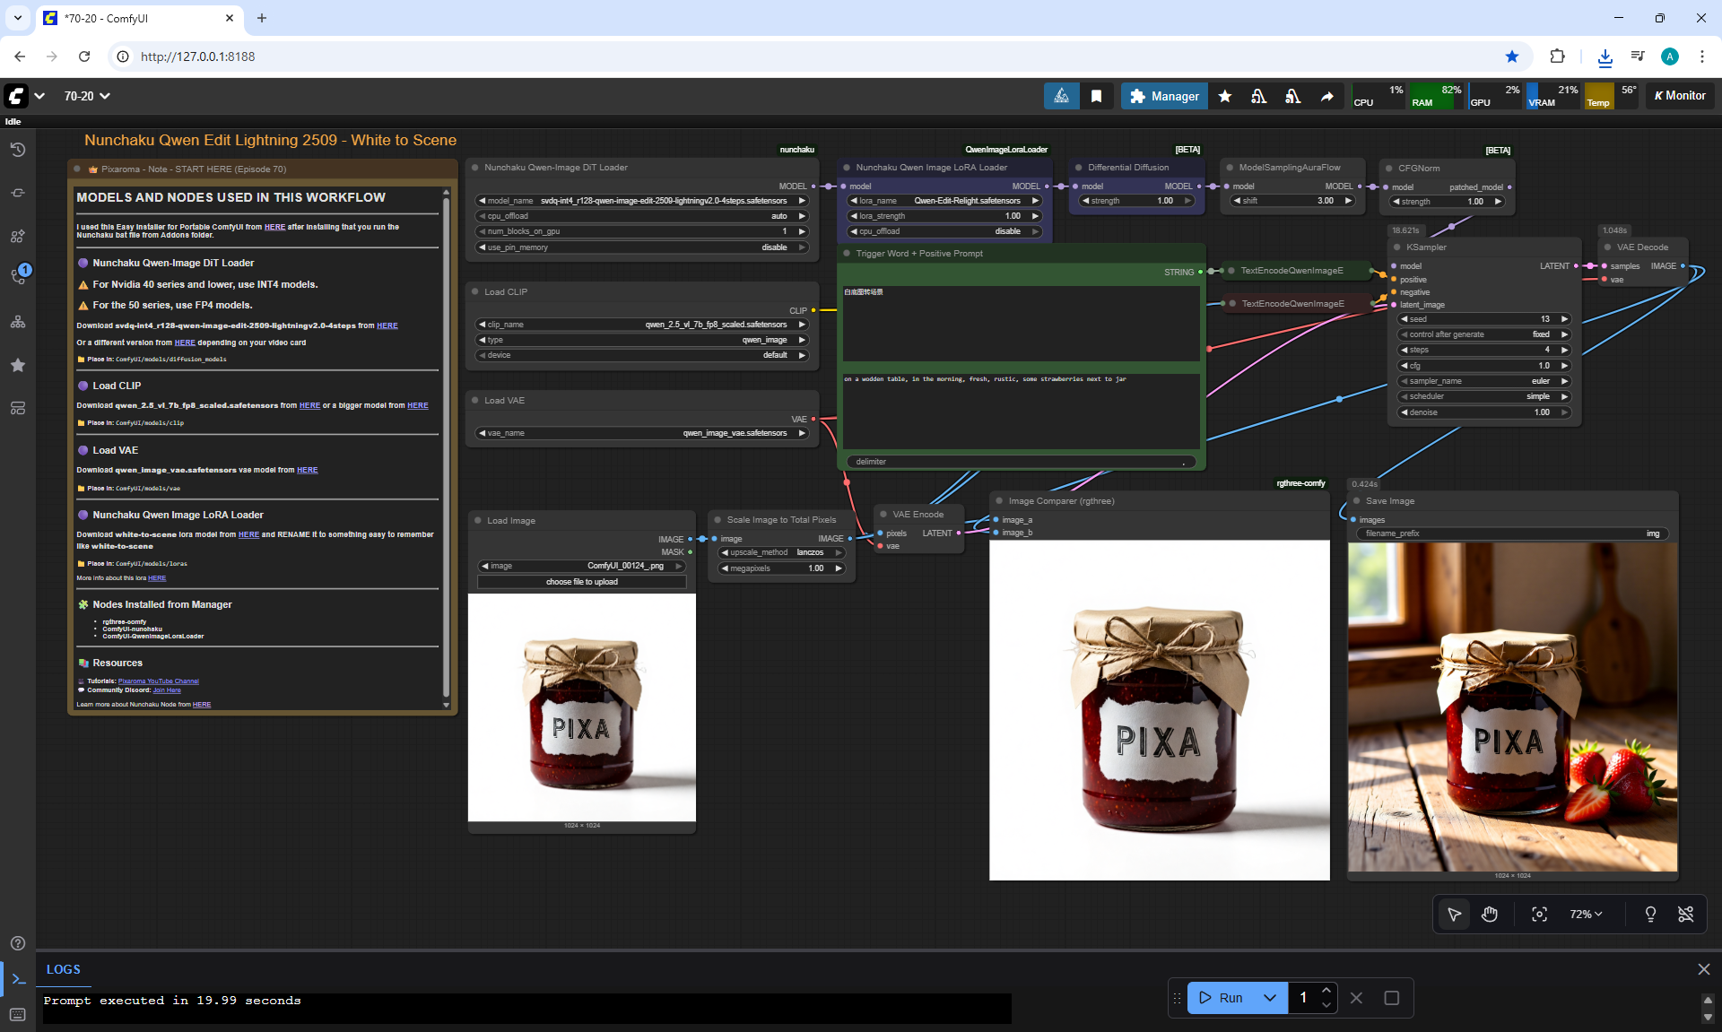Screen dimensions: 1722x1032
Task: Open the 70-20 workflow dropdown
Action: click(87, 96)
